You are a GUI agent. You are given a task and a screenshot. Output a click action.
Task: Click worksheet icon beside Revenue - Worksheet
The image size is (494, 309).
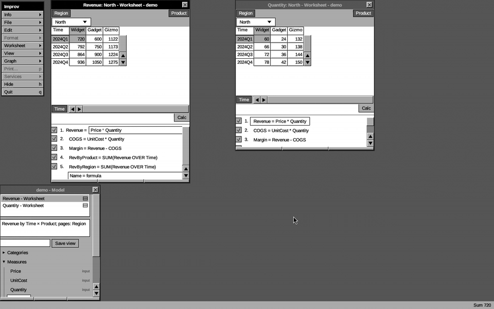click(x=85, y=198)
